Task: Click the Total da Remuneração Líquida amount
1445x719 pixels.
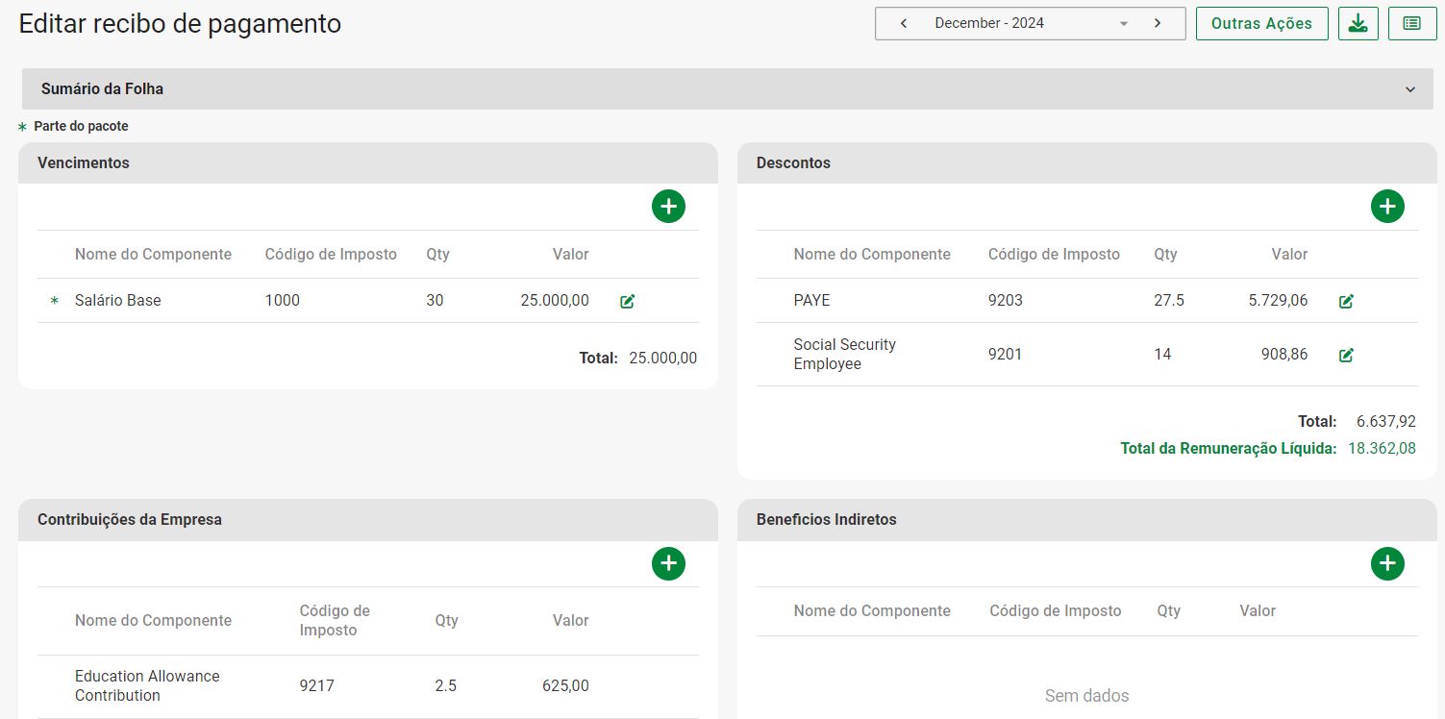Action: coord(1381,448)
